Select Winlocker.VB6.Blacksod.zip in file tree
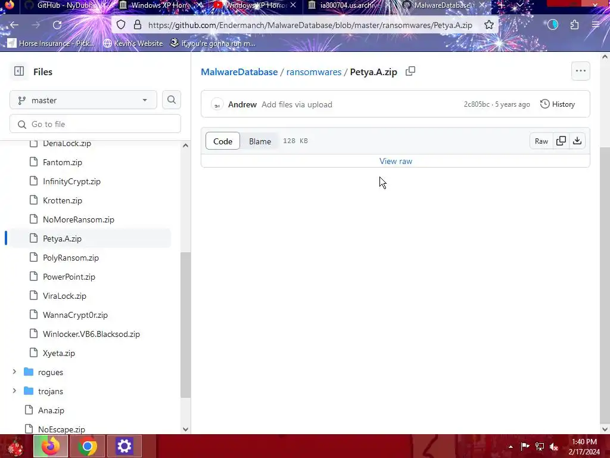The image size is (610, 458). [x=90, y=334]
